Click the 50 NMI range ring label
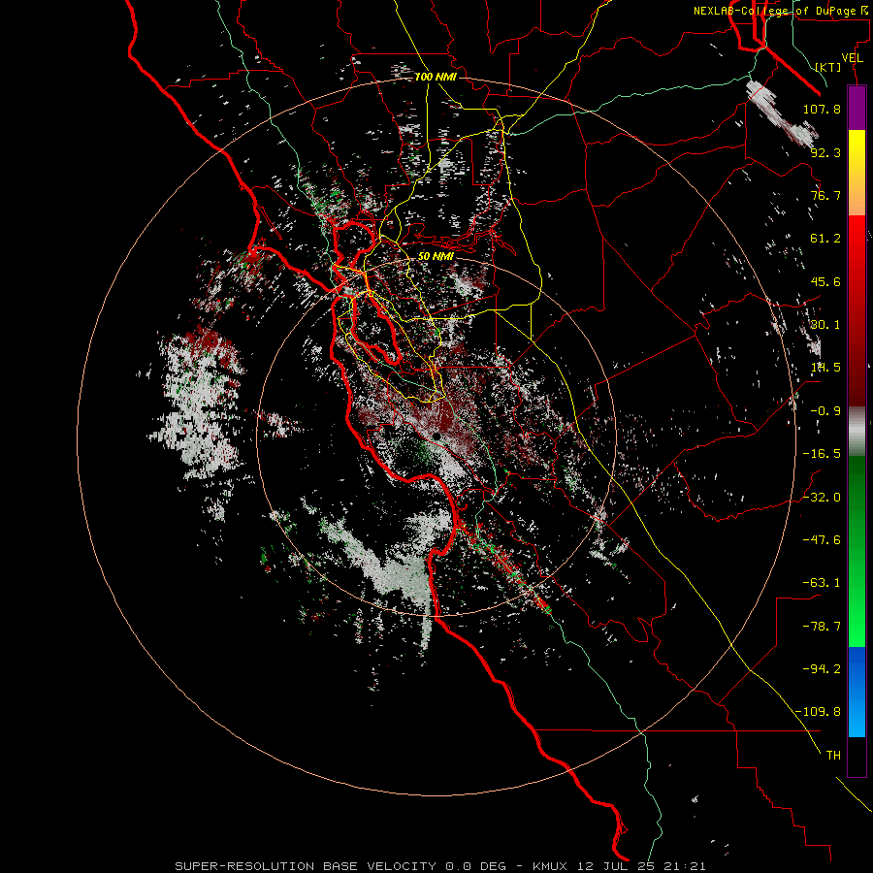 pyautogui.click(x=436, y=256)
